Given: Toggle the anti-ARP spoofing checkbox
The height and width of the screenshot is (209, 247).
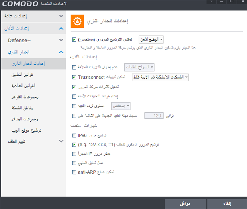Looking at the screenshot, I should [x=74, y=172].
